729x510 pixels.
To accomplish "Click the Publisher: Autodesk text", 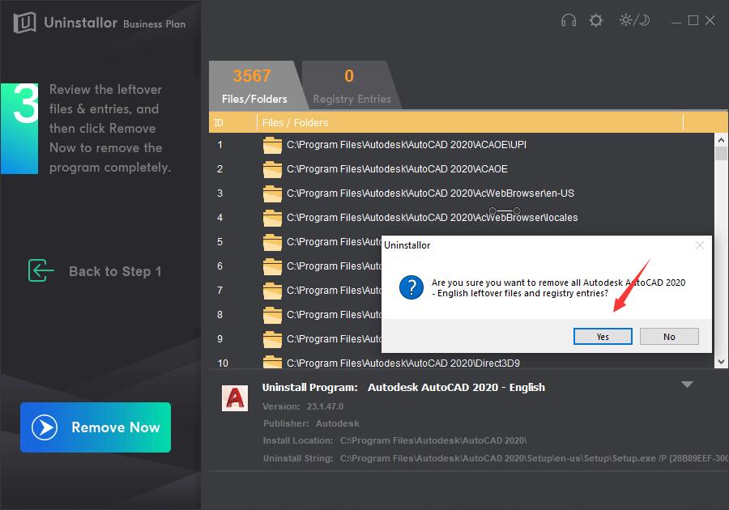I will click(311, 423).
